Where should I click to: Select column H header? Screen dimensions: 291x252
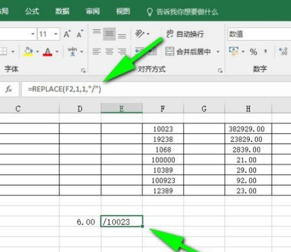248,109
